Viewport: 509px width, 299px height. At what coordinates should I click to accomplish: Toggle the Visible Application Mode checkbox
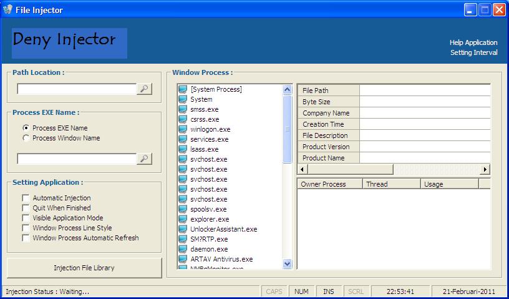point(26,218)
